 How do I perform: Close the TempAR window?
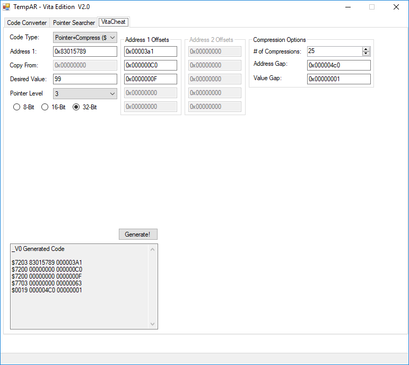click(x=396, y=7)
